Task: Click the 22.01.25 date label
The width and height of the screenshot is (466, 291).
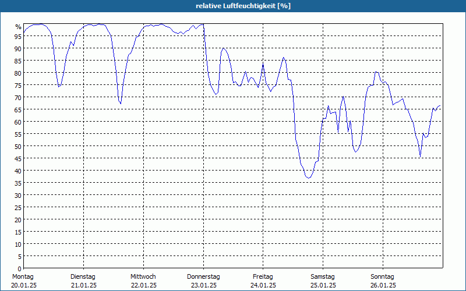Action: point(144,285)
